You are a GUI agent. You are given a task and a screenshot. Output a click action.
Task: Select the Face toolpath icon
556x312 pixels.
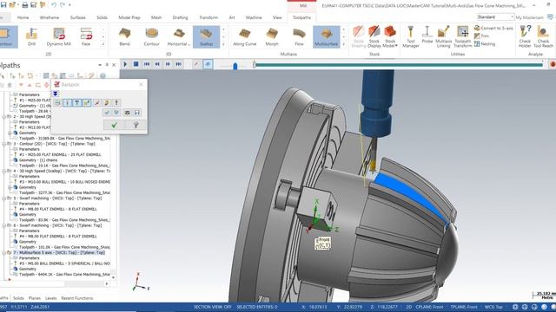[x=86, y=36]
